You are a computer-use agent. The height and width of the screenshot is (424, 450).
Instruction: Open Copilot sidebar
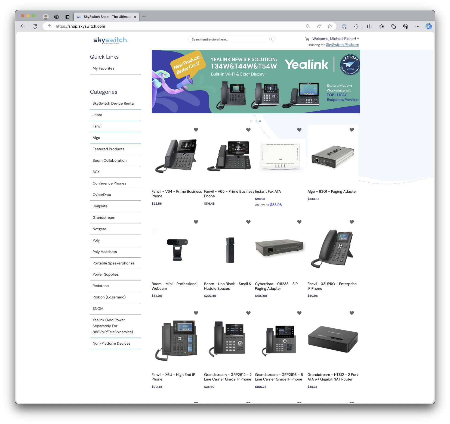pyautogui.click(x=429, y=26)
